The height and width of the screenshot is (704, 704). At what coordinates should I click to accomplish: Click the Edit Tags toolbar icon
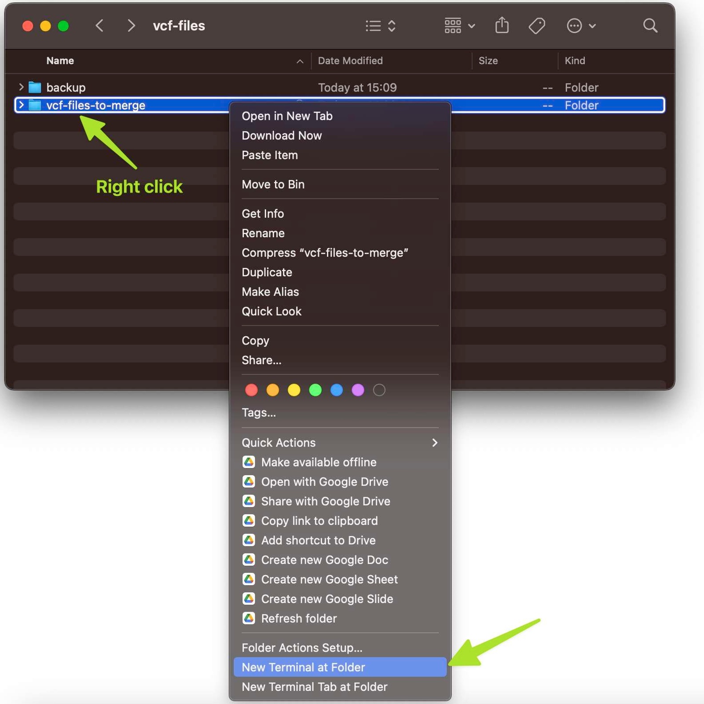[537, 26]
